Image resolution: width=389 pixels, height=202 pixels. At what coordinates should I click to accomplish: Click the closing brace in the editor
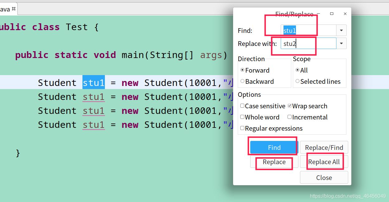click(x=18, y=153)
